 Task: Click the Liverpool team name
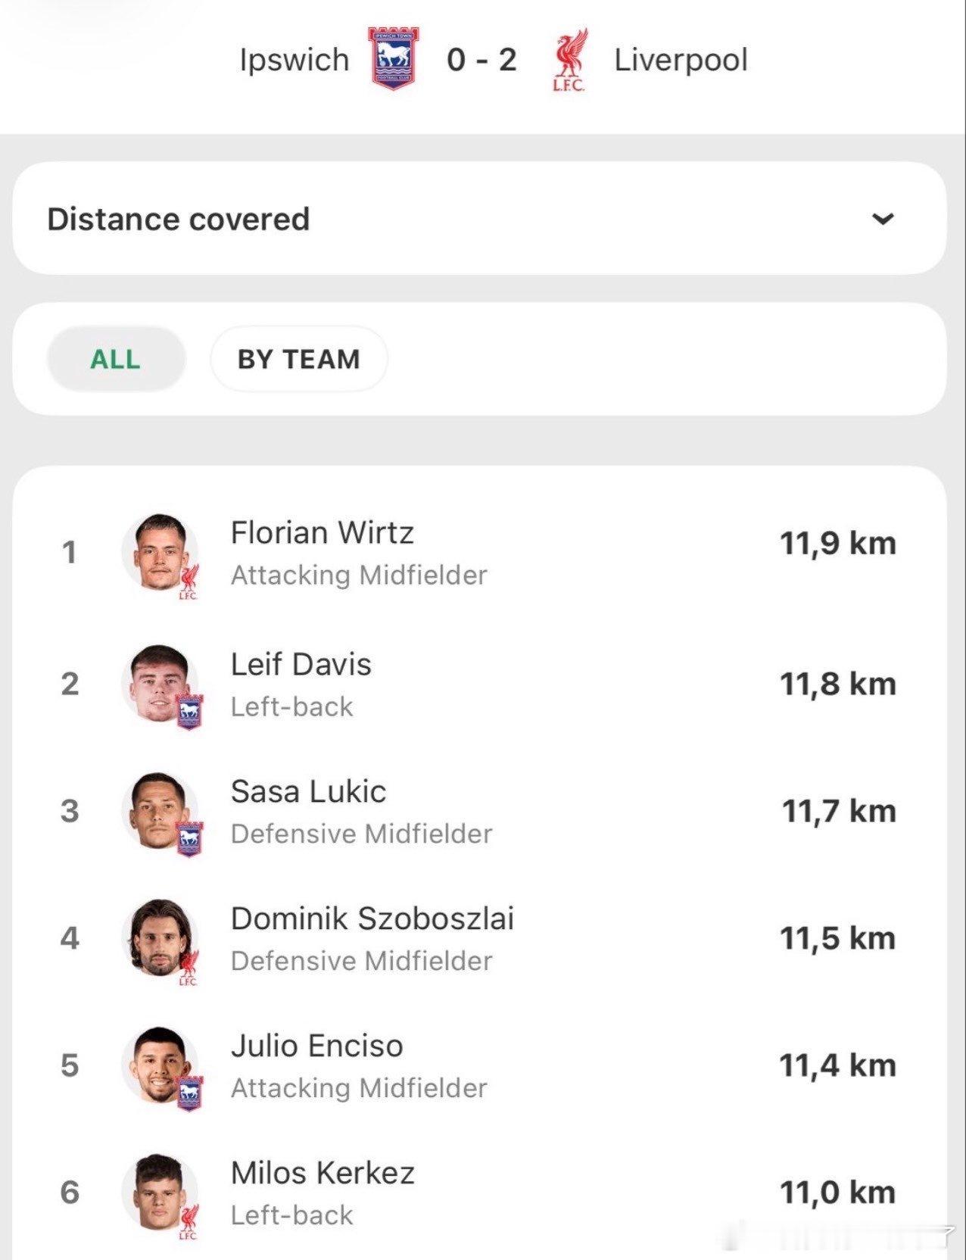[681, 60]
